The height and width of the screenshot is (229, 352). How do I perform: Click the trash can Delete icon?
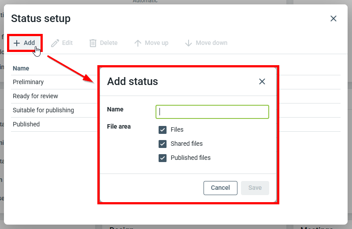click(x=93, y=43)
